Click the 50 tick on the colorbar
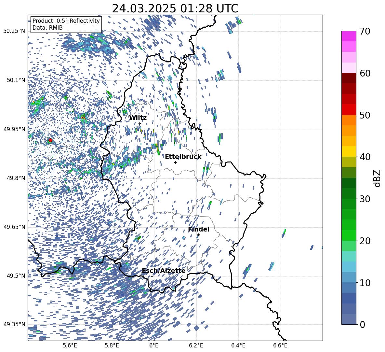Image resolution: width=385 pixels, height=352 pixels. pos(365,115)
